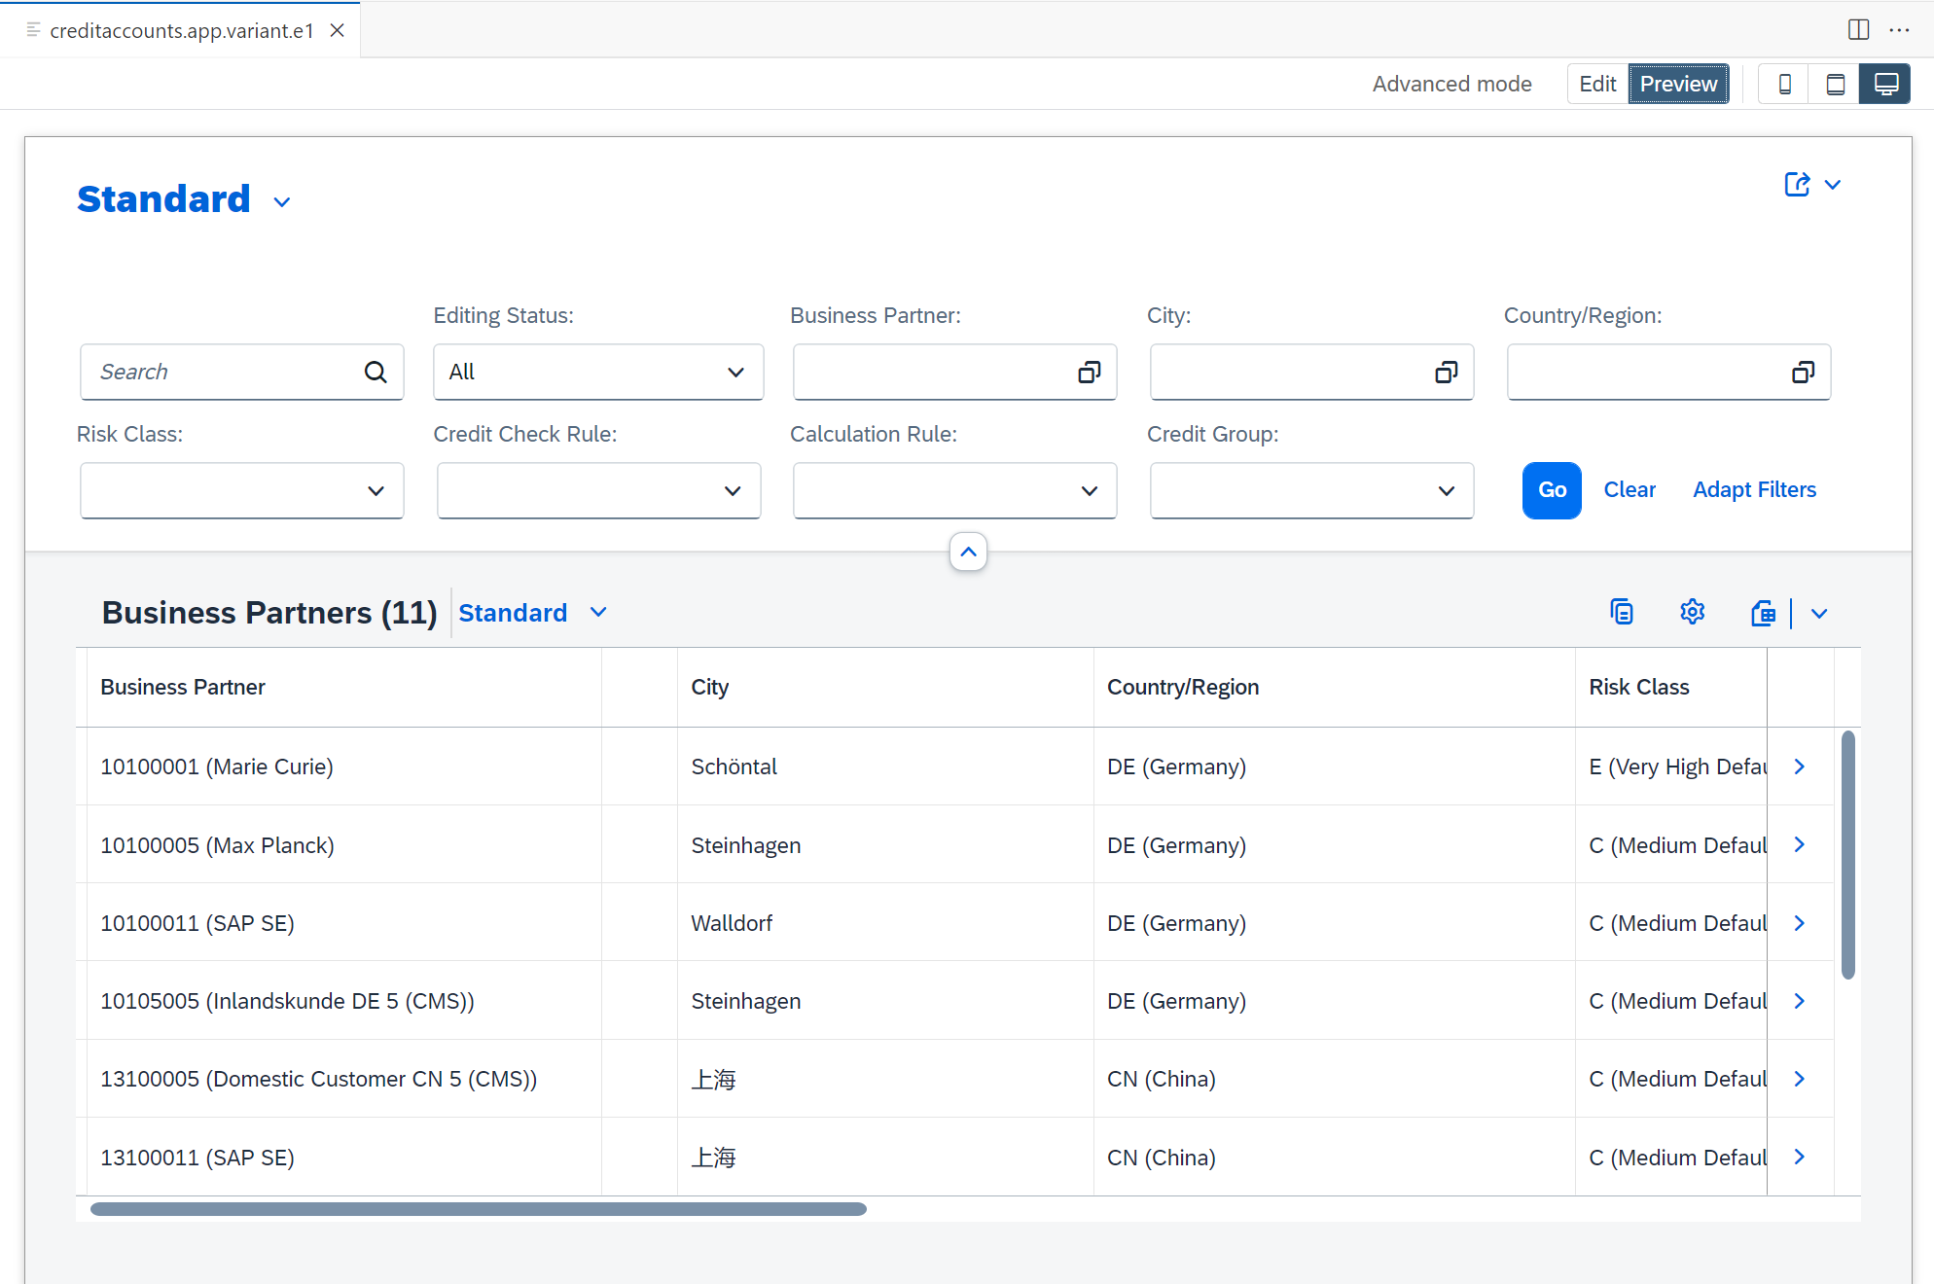Open the more actions ellipsis menu
The image size is (1934, 1284).
point(1899,29)
